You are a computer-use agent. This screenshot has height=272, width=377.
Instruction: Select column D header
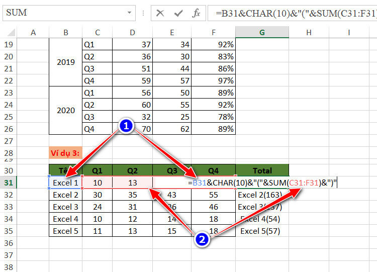[x=132, y=32]
